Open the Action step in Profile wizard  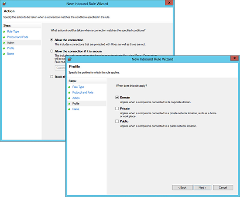[76, 98]
